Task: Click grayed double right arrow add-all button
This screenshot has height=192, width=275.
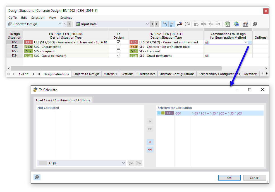Action: [x=150, y=129]
